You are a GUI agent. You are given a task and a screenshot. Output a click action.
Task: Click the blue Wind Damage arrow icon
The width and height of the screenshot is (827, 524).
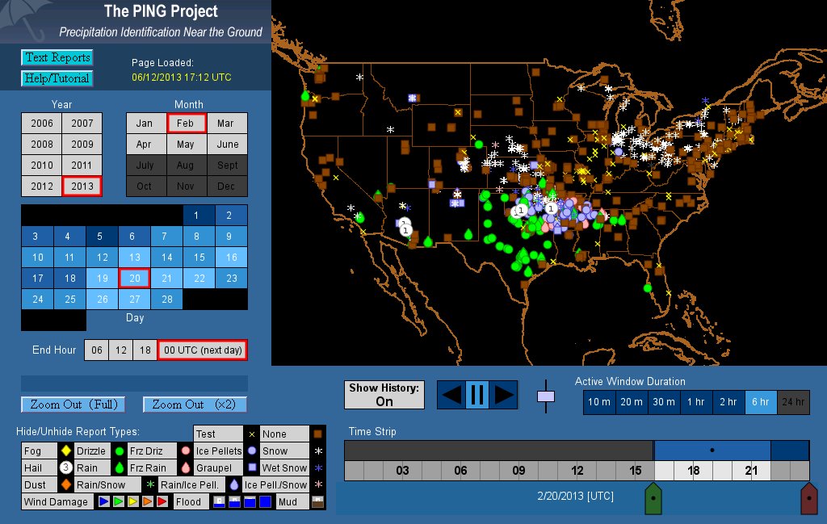[104, 501]
